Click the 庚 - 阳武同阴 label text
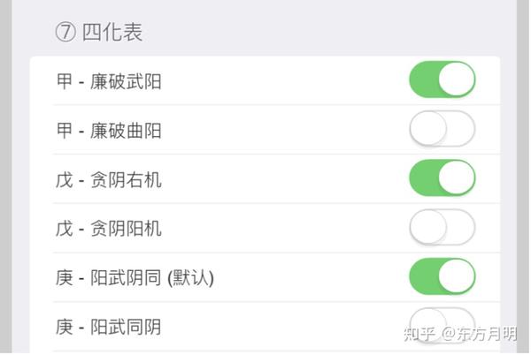Screen dimensions: 531x355 click(x=109, y=328)
